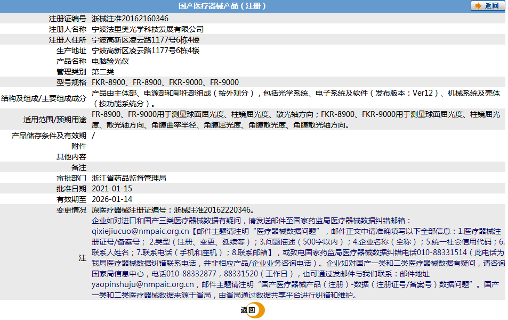Select product name 电脑验光仪
The width and height of the screenshot is (508, 320).
pos(110,62)
